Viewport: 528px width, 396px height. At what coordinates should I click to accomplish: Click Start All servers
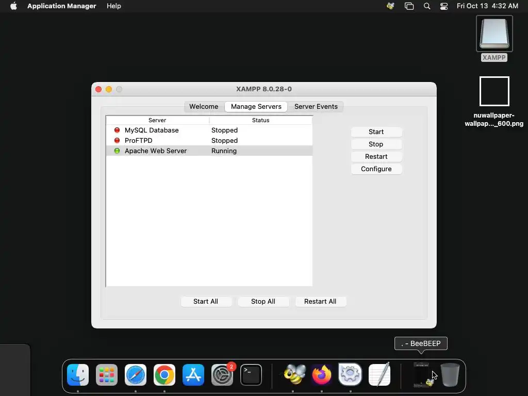click(206, 301)
